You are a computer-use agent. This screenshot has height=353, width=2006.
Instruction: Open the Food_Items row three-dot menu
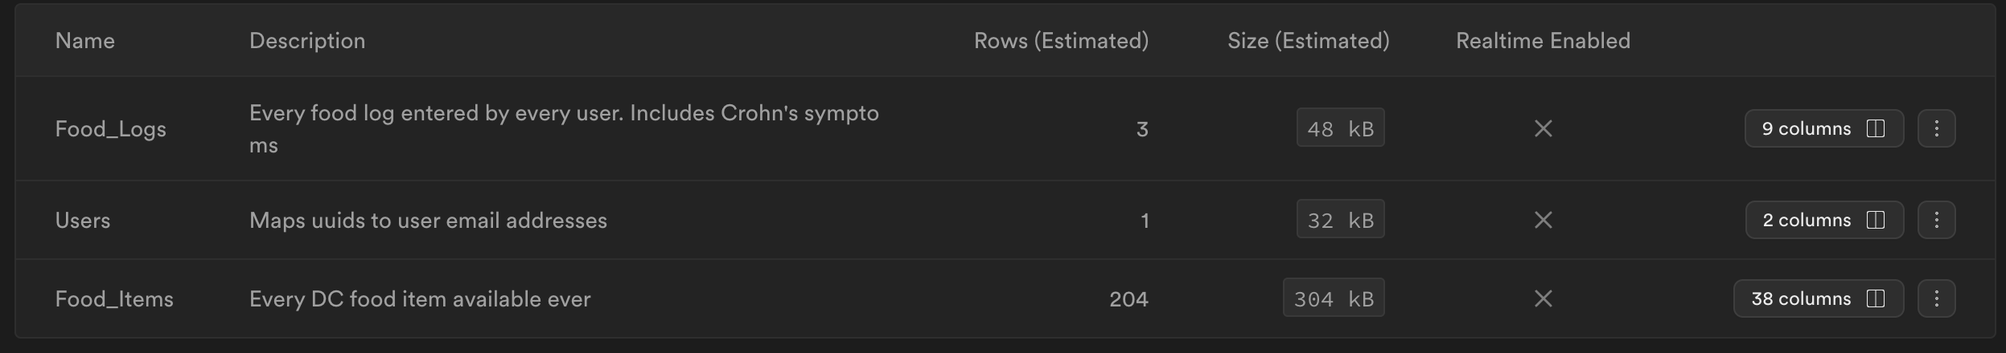(1936, 298)
